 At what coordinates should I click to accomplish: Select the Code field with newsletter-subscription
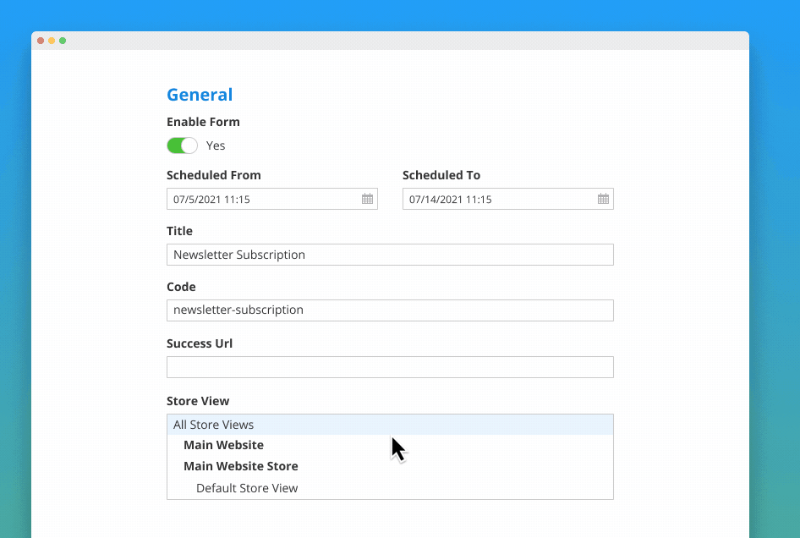(390, 310)
